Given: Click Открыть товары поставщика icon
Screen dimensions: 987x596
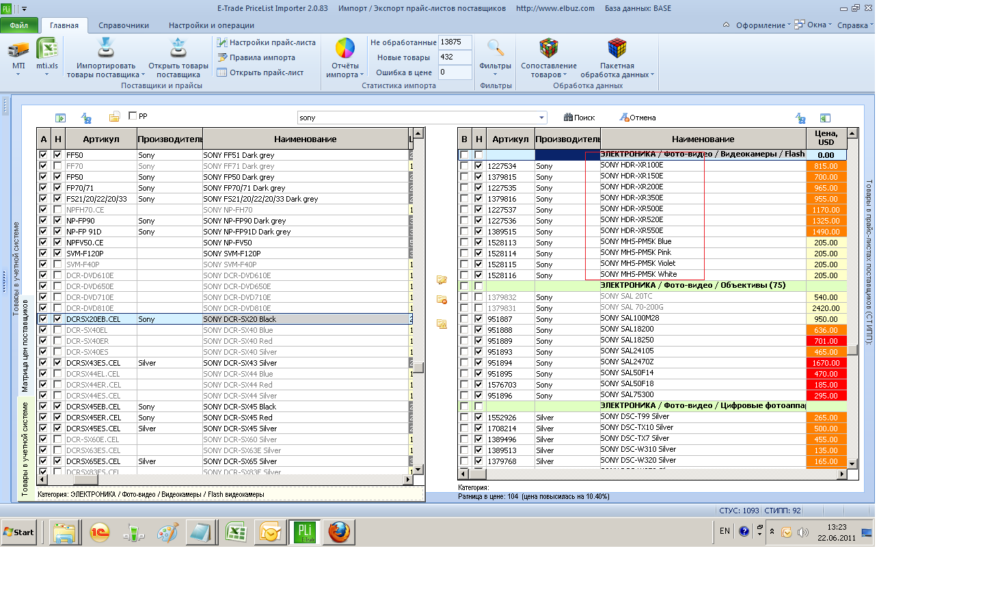Looking at the screenshot, I should tap(178, 49).
